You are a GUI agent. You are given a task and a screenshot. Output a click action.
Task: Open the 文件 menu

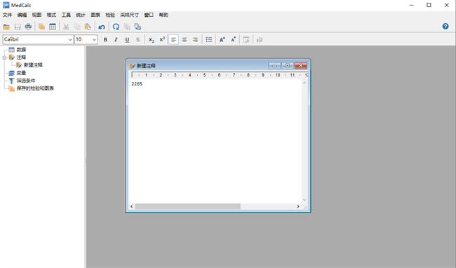(x=7, y=15)
